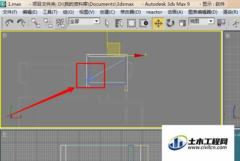This screenshot has height=161, width=240.
Task: Click the 顶 viewport label
Action: 5,36
